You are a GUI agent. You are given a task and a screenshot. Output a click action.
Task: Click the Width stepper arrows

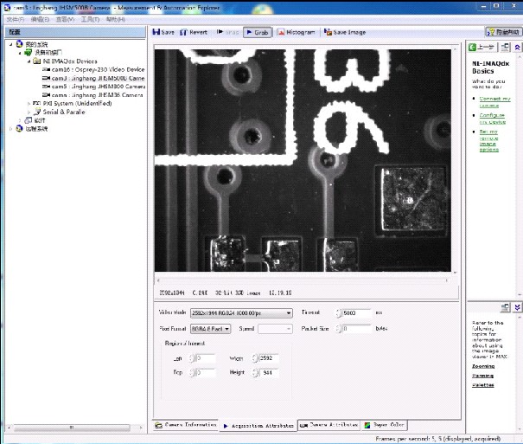tap(255, 358)
